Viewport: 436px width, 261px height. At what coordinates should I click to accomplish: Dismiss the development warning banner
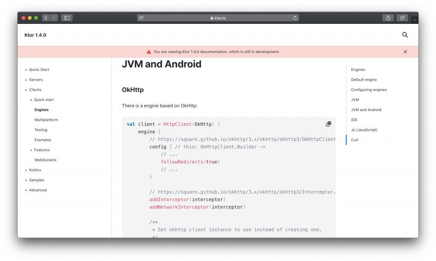point(405,52)
